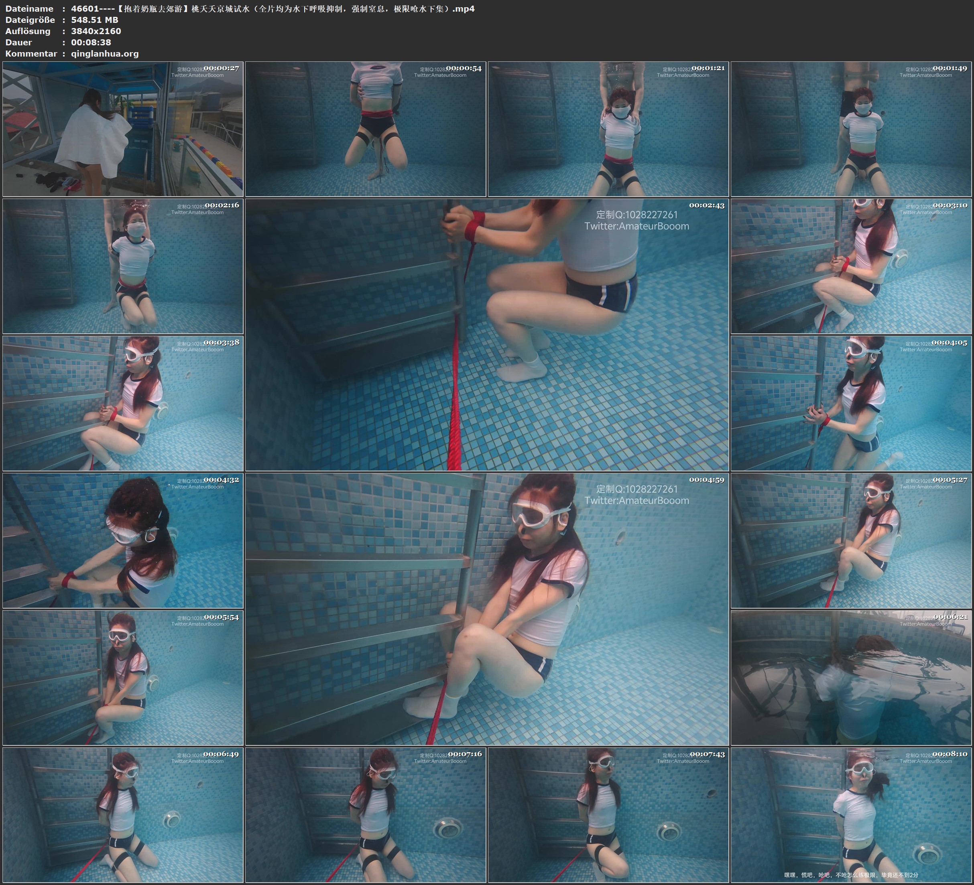Click the frame marked 00:07:16
Viewport: 974px width, 885px height.
(x=365, y=815)
